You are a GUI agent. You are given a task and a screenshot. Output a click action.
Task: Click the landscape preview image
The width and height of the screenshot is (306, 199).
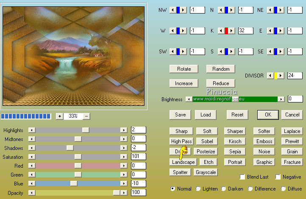tap(74, 56)
